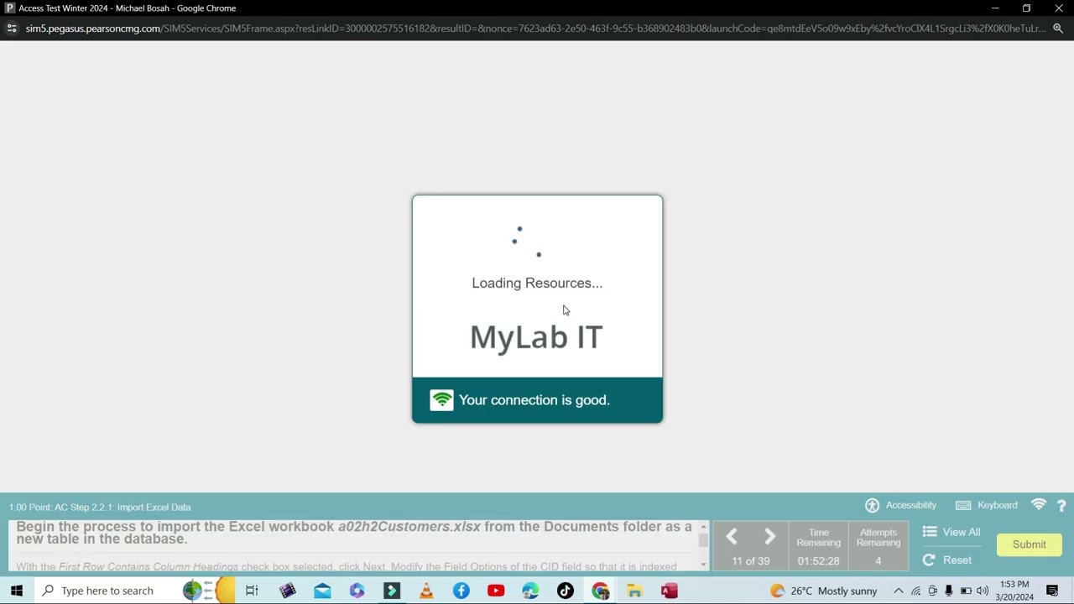
Task: Open the help question mark icon
Action: [x=1061, y=506]
